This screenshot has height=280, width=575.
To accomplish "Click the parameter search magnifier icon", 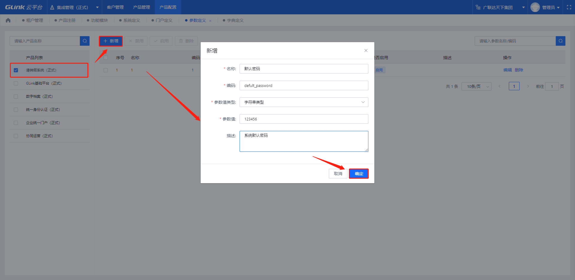I will (560, 41).
